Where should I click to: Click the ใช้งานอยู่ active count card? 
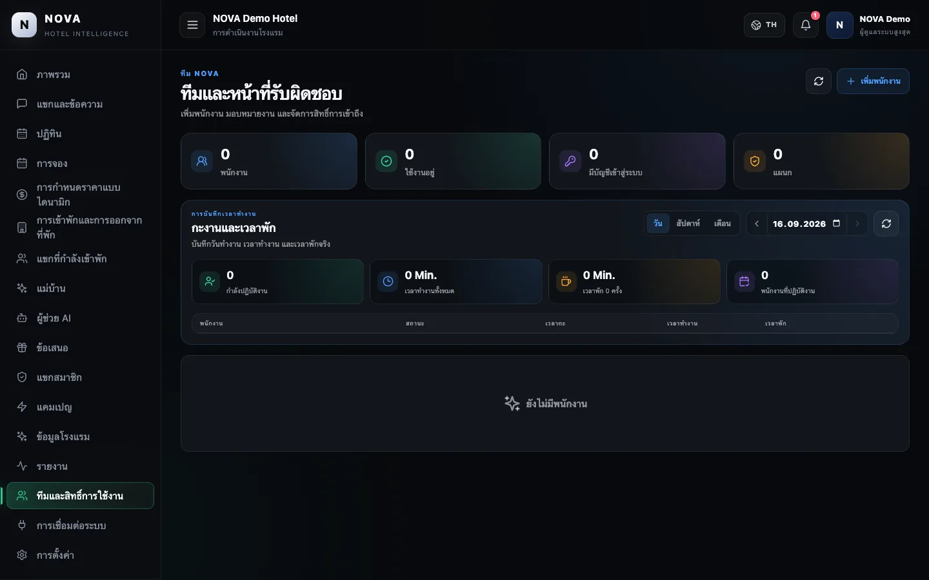[453, 161]
